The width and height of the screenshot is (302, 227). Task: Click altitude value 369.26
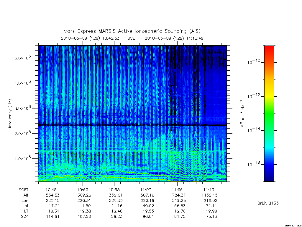(x=84, y=195)
